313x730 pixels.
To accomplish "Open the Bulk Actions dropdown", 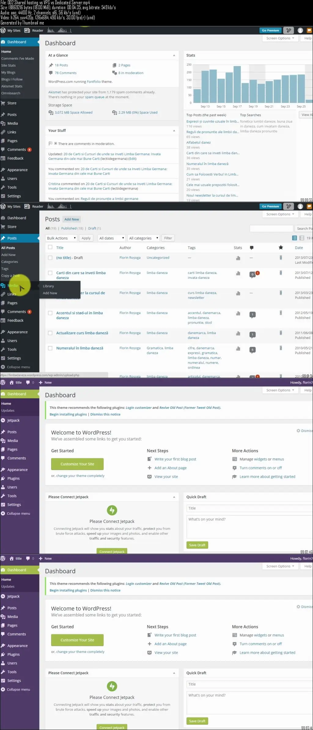I will [x=61, y=238].
